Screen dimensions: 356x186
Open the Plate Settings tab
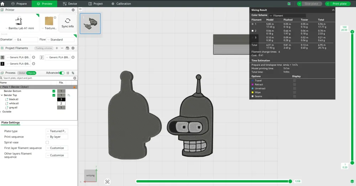click(x=10, y=123)
